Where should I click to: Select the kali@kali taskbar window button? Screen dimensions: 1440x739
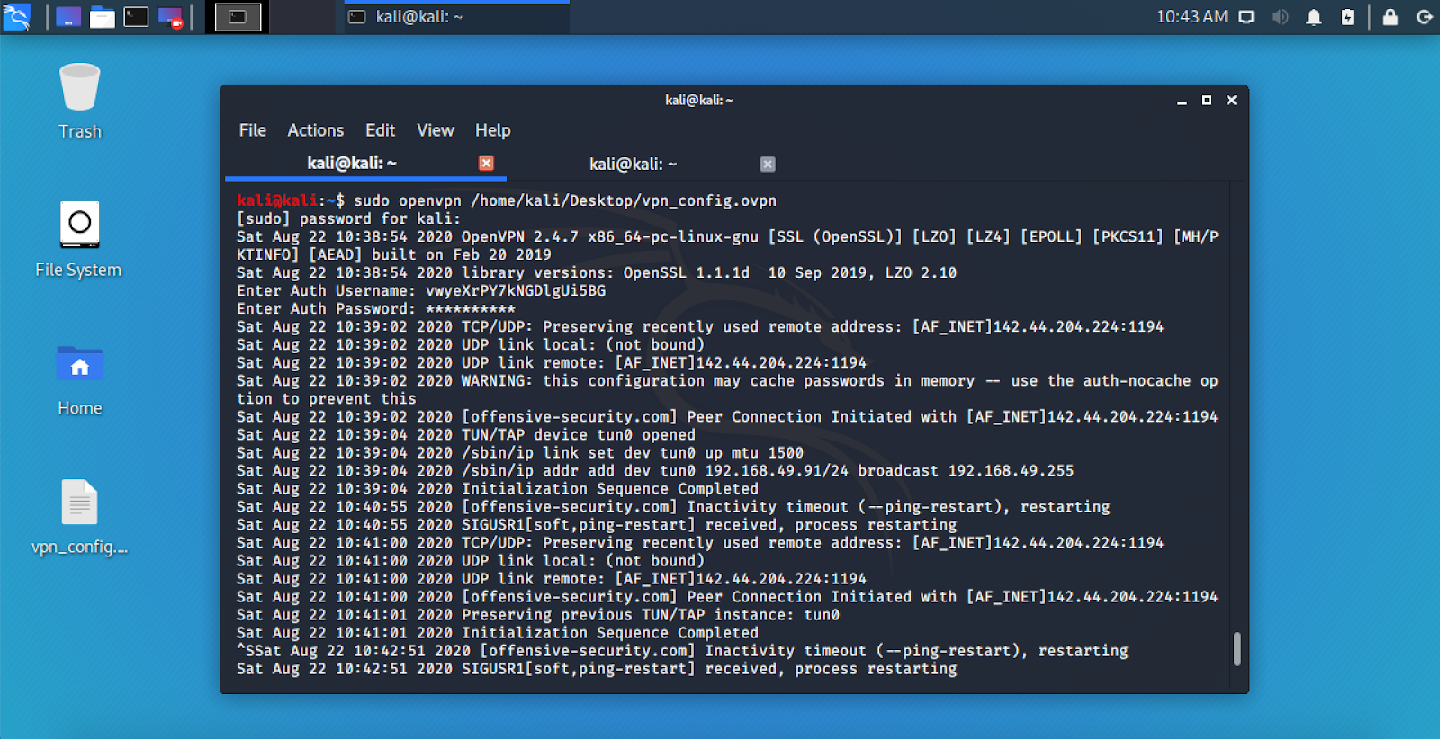[x=456, y=17]
